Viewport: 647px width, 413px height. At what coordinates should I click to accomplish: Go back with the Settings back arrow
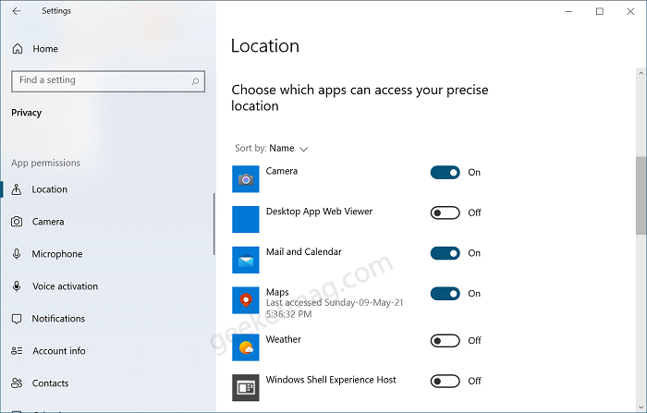coord(17,11)
